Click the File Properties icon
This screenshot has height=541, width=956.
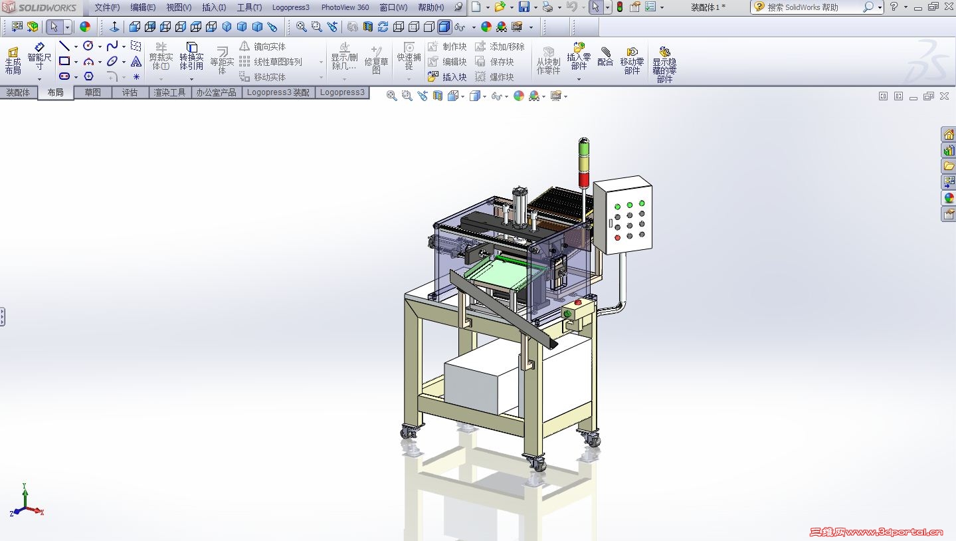tap(634, 7)
